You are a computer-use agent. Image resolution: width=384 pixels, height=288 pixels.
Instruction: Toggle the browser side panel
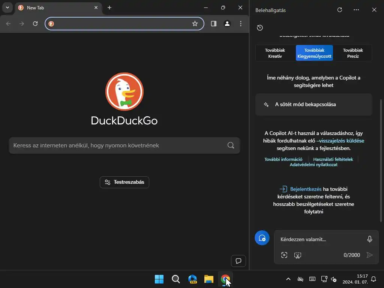point(214,24)
